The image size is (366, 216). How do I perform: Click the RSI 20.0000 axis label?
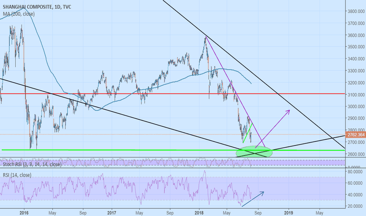356,206
